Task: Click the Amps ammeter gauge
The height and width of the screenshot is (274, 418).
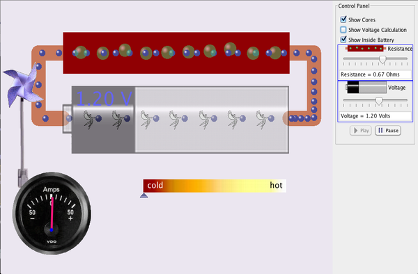Action: tap(52, 213)
